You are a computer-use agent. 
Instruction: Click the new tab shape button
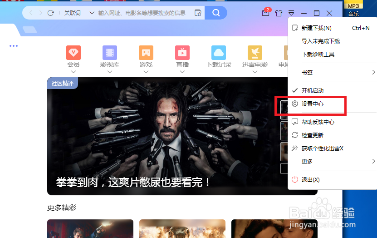pyautogui.click(x=30, y=30)
